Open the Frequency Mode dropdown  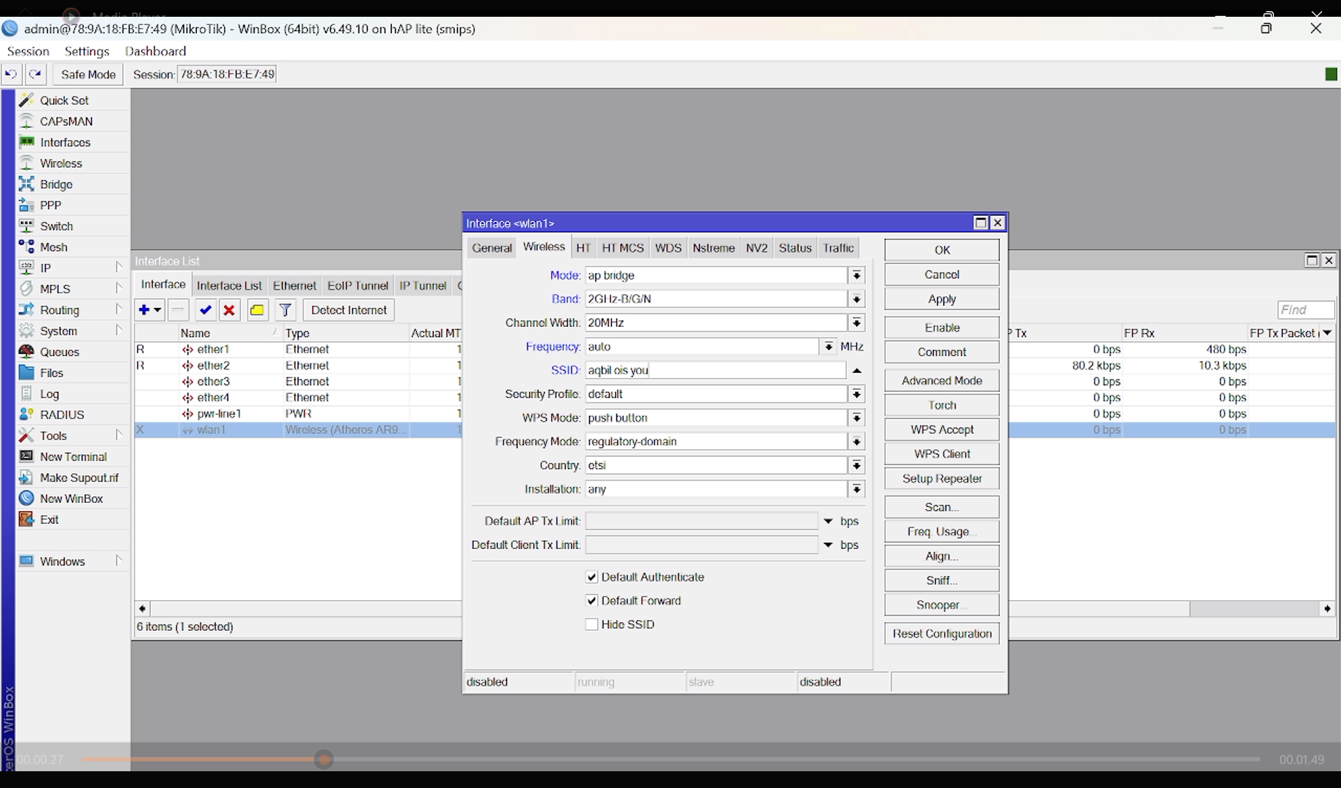coord(857,442)
